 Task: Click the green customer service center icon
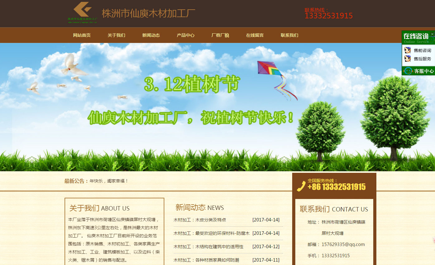(x=408, y=71)
